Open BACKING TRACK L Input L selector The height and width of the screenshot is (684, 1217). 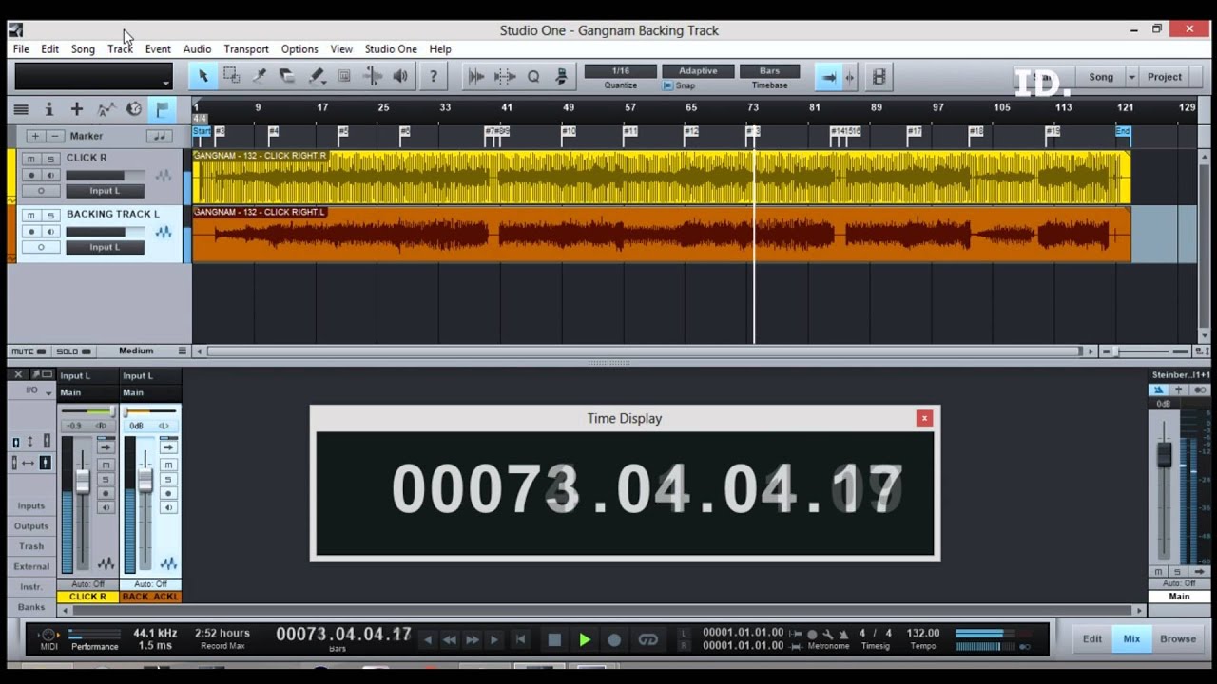pos(105,247)
